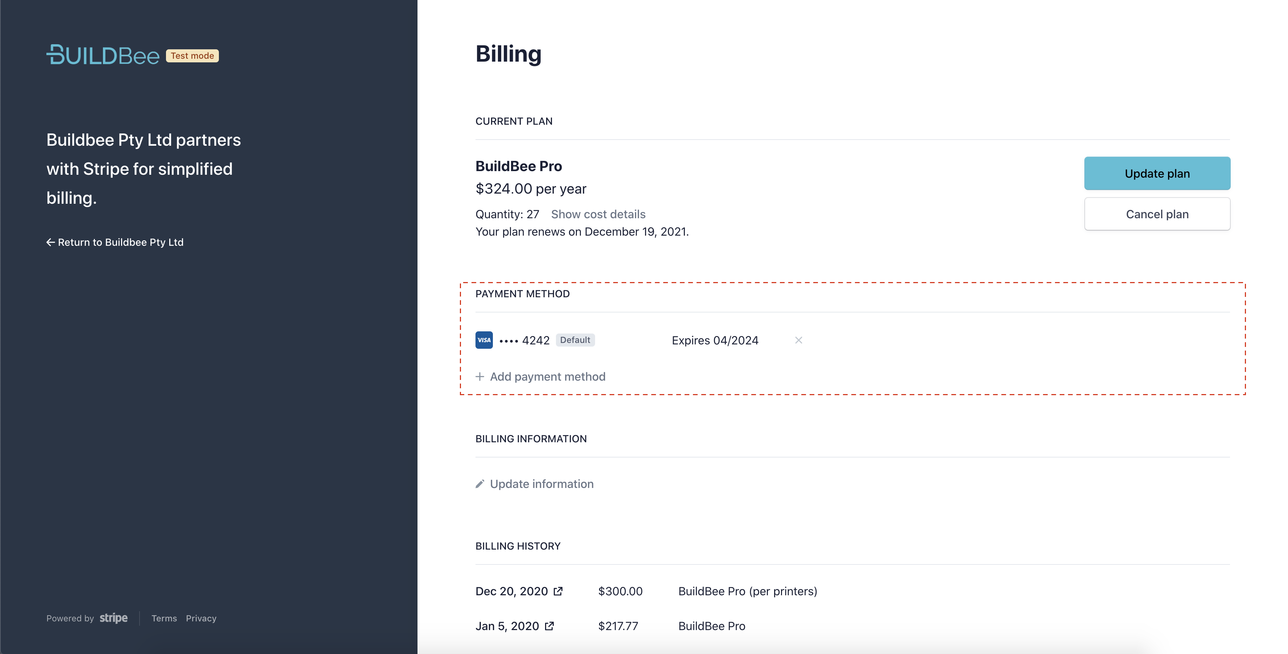Viewport: 1288px width, 654px height.
Task: Click '$324.00 per year' price
Action: 531,189
